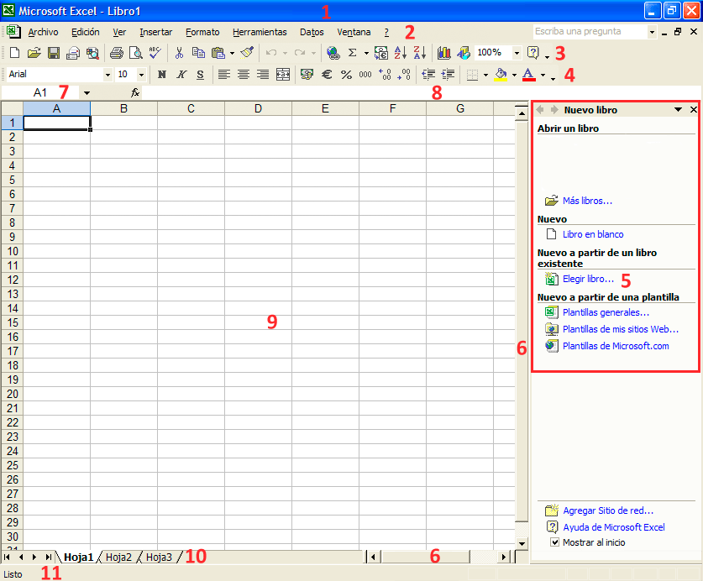
Task: Increase indent using the toolbar icon
Action: [x=448, y=75]
